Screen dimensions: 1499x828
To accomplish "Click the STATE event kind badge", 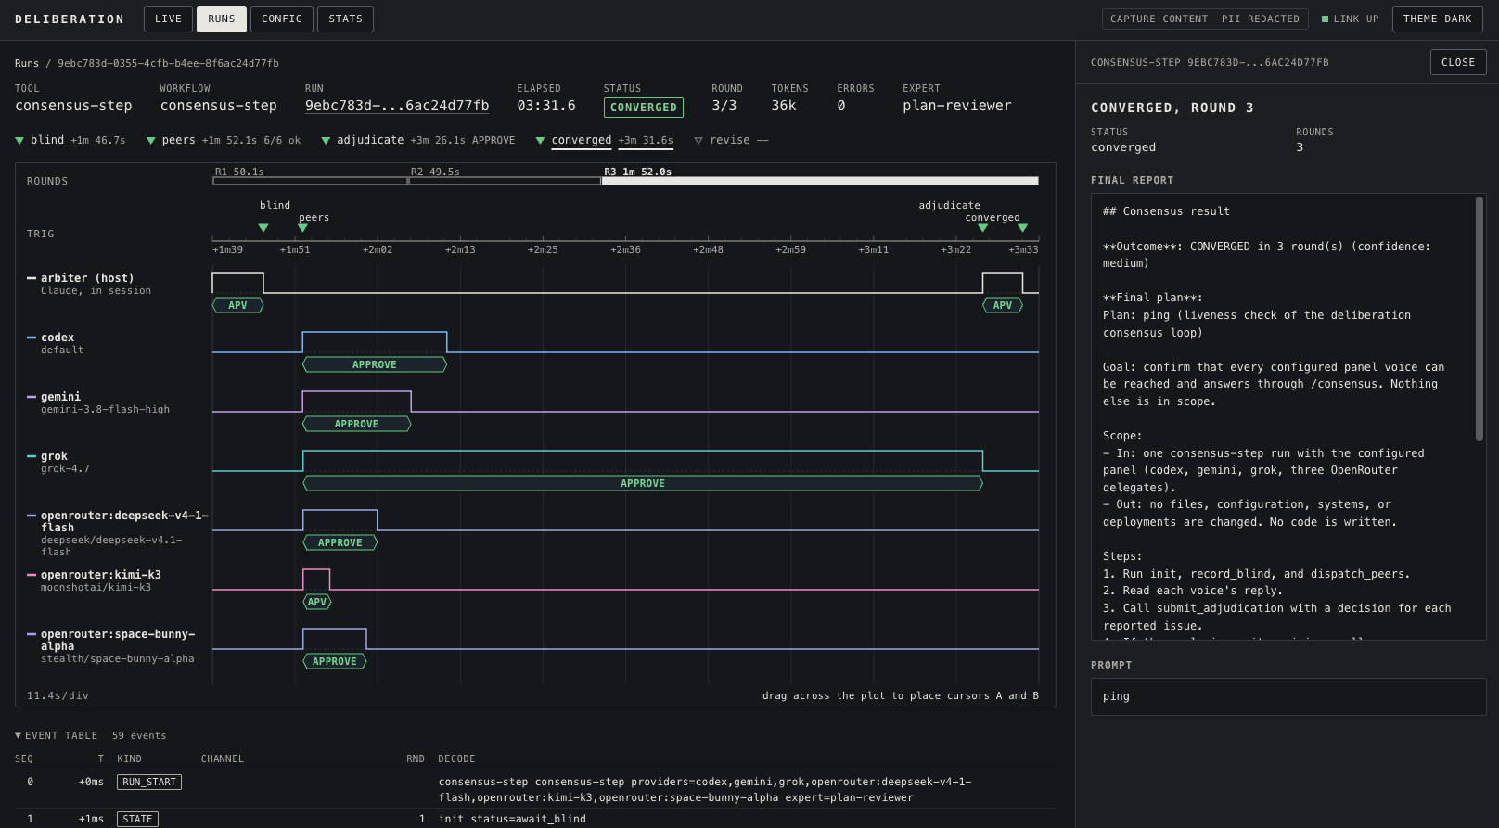I will tap(137, 820).
